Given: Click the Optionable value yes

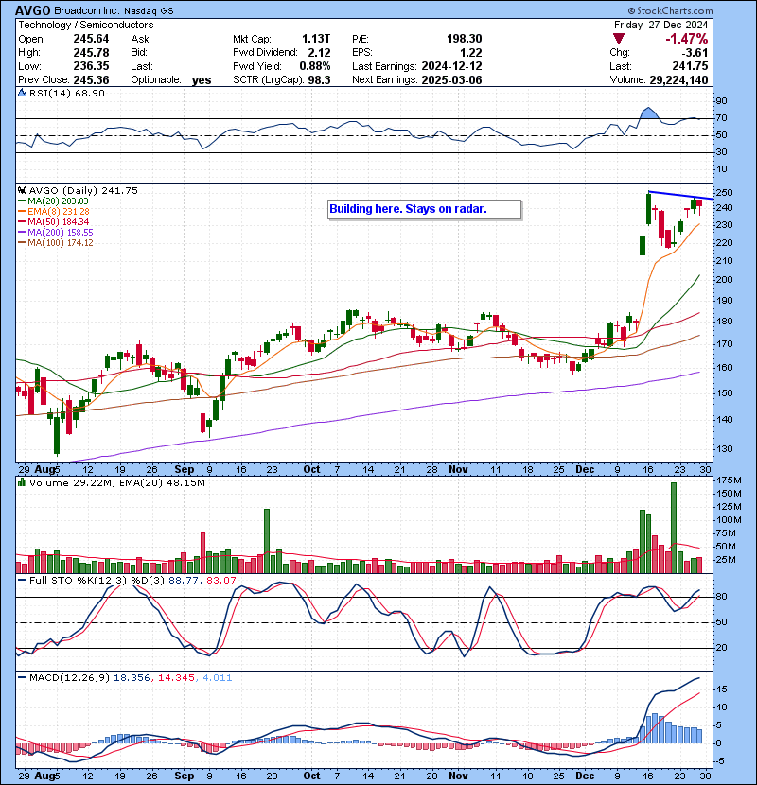Looking at the screenshot, I should pos(202,80).
